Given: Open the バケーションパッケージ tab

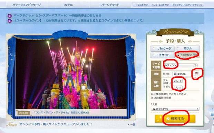Looking at the screenshot, I should pos(27,5).
